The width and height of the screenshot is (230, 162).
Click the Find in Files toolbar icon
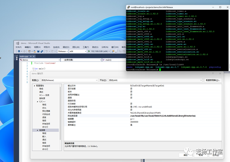point(113,51)
